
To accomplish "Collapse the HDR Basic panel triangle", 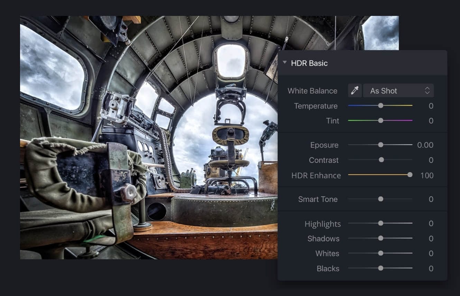I will click(285, 63).
